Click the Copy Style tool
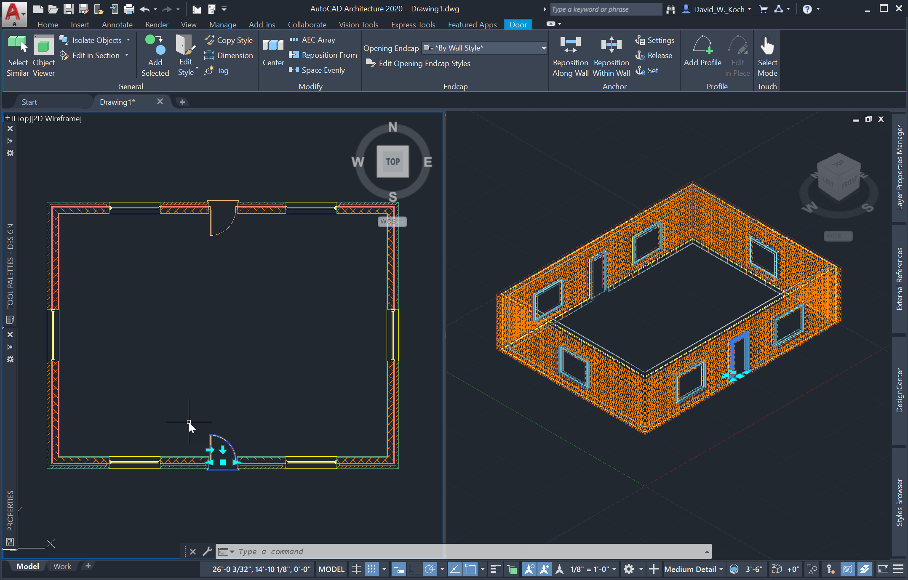Image resolution: width=908 pixels, height=580 pixels. tap(229, 40)
